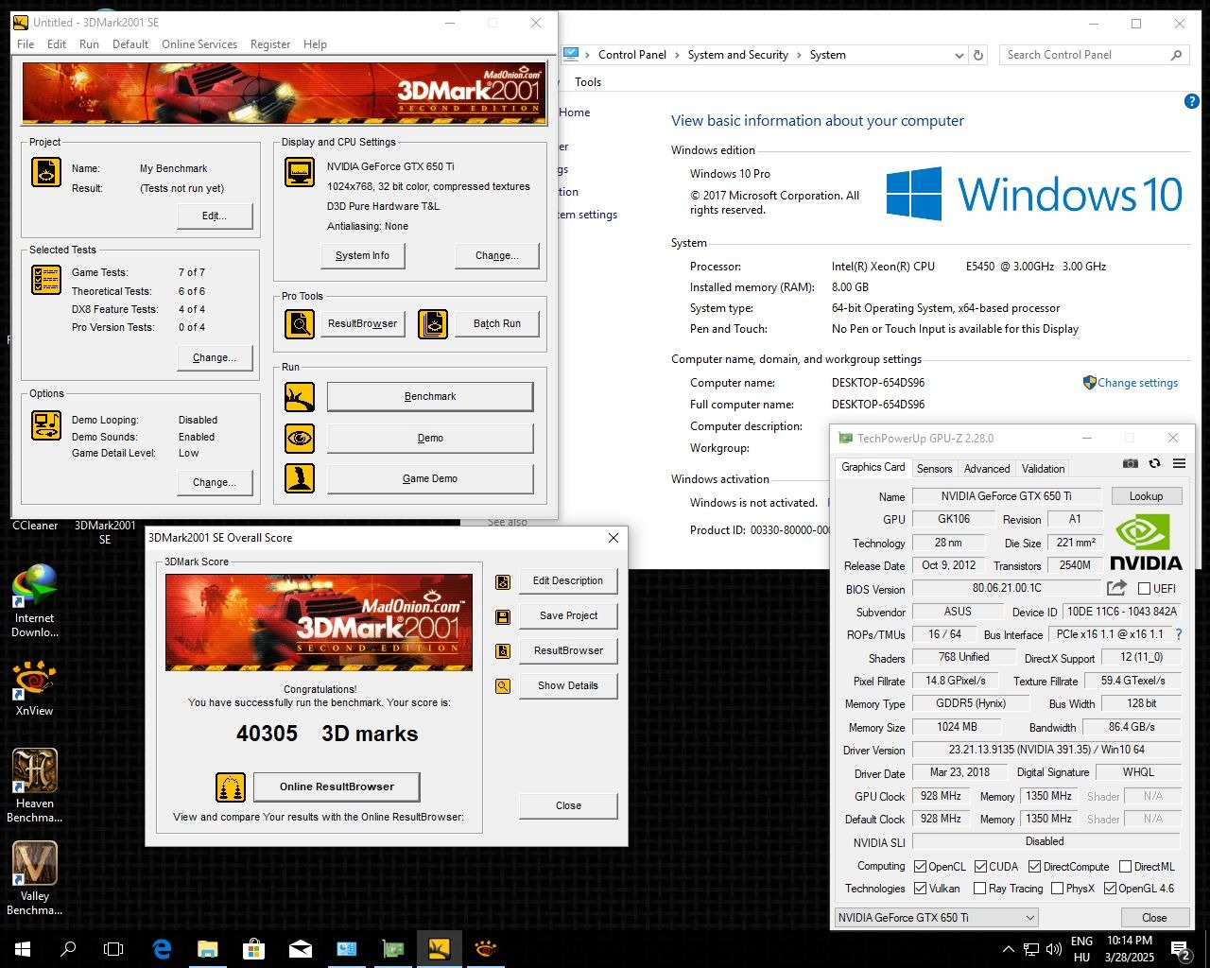Viewport: 1210px width, 968px height.
Task: Toggle the DirectML checkbox
Action: pyautogui.click(x=1125, y=866)
